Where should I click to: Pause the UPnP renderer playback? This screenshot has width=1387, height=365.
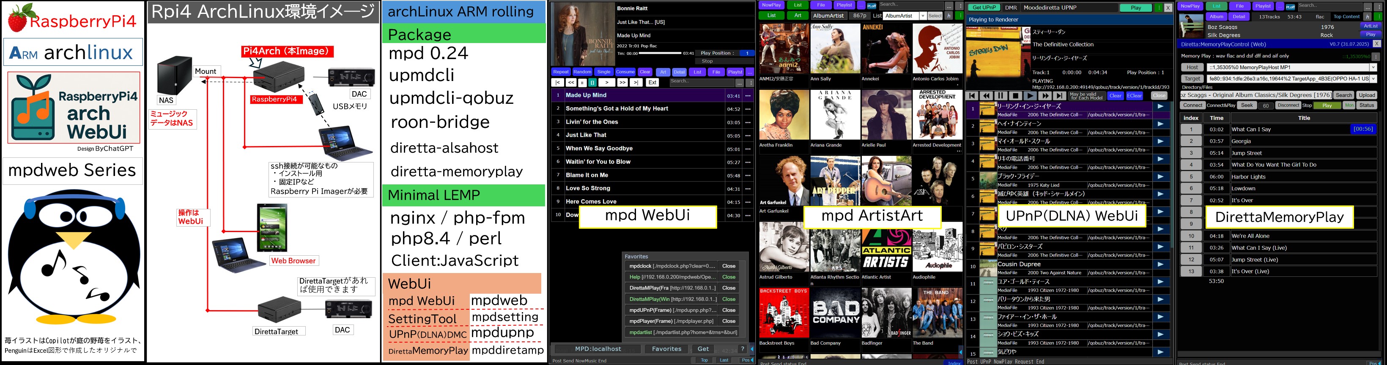[x=1001, y=96]
